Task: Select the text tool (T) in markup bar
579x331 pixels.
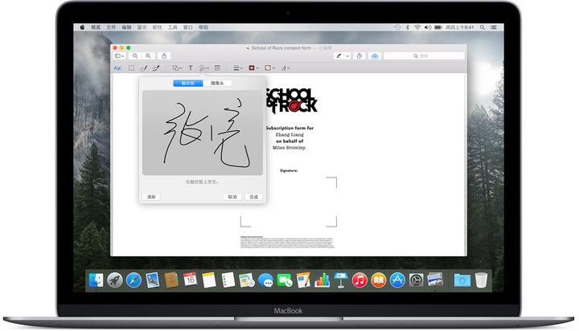Action: click(191, 68)
